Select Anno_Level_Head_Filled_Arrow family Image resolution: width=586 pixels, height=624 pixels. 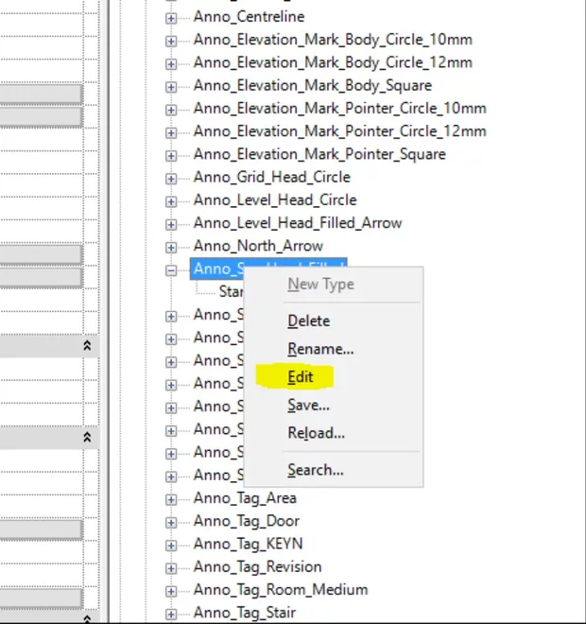pyautogui.click(x=297, y=223)
